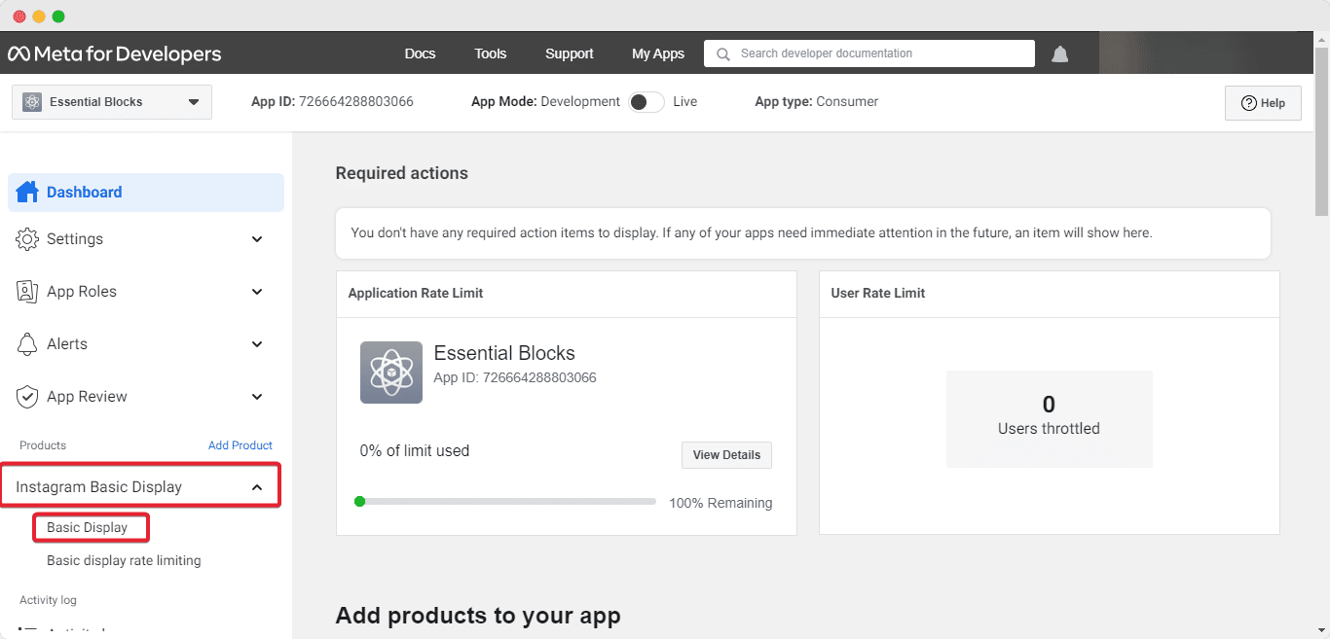The height and width of the screenshot is (639, 1330).
Task: Click the Users throttled count box
Action: click(x=1050, y=419)
